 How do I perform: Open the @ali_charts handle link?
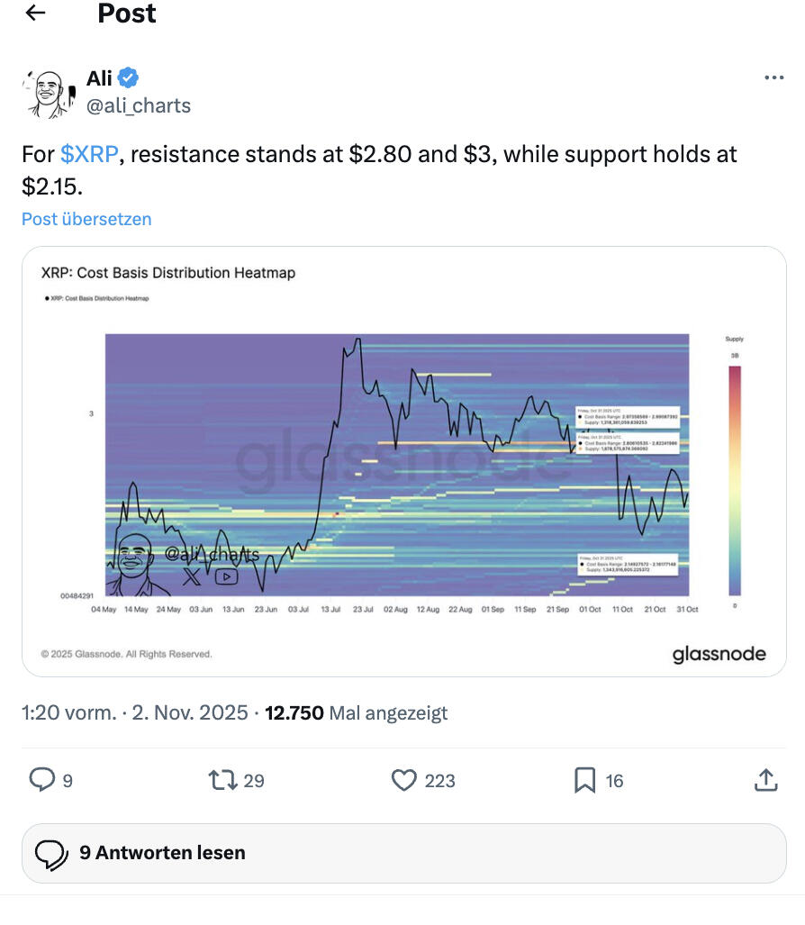139,105
